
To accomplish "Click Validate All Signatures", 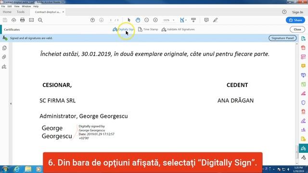I will pos(178,29).
